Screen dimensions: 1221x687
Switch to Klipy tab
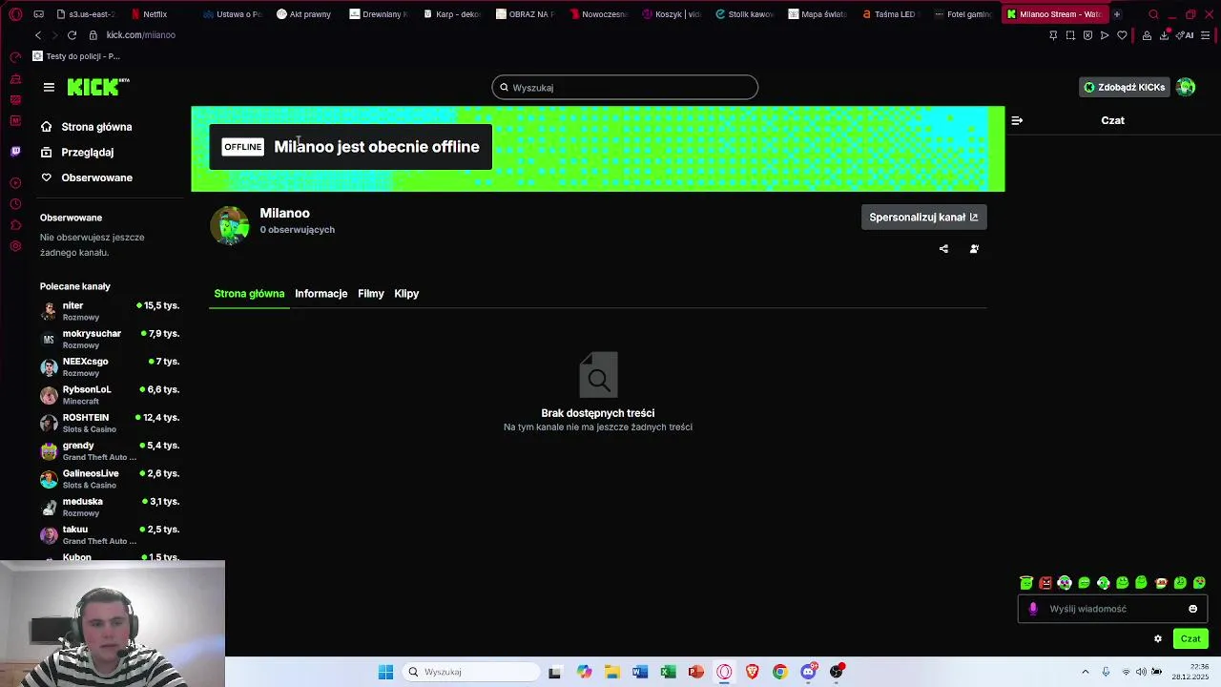tap(406, 294)
